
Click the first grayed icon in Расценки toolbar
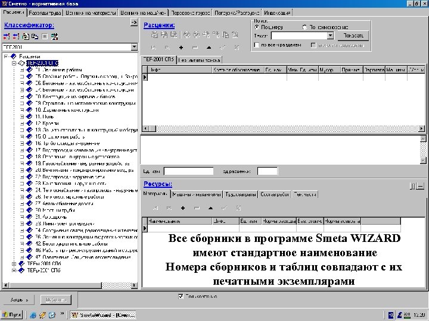pyautogui.click(x=155, y=34)
